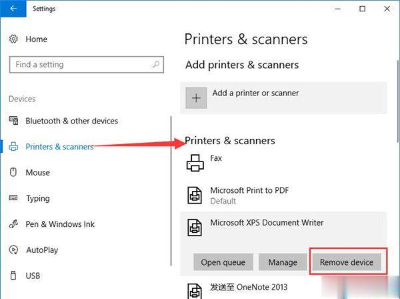
Task: Click the Printers & scanners sidebar icon
Action: pyautogui.click(x=13, y=147)
